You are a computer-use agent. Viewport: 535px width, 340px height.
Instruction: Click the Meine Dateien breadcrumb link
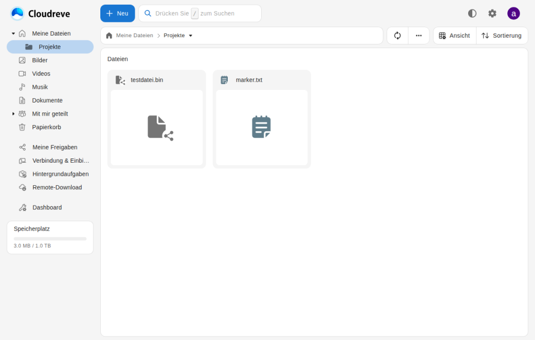click(x=134, y=36)
